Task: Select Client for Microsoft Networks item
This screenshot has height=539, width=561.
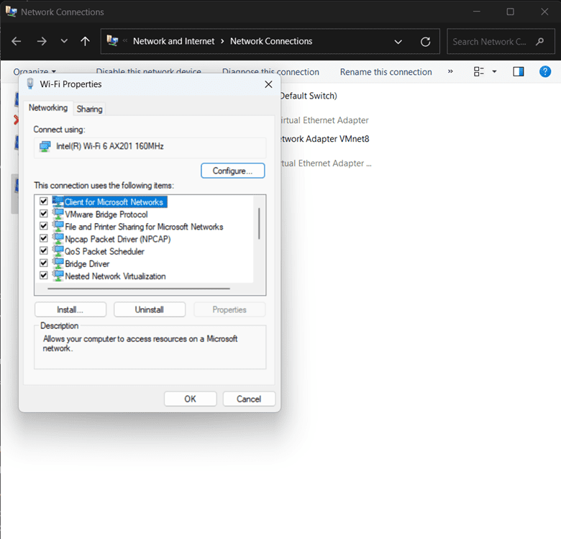Action: [114, 202]
